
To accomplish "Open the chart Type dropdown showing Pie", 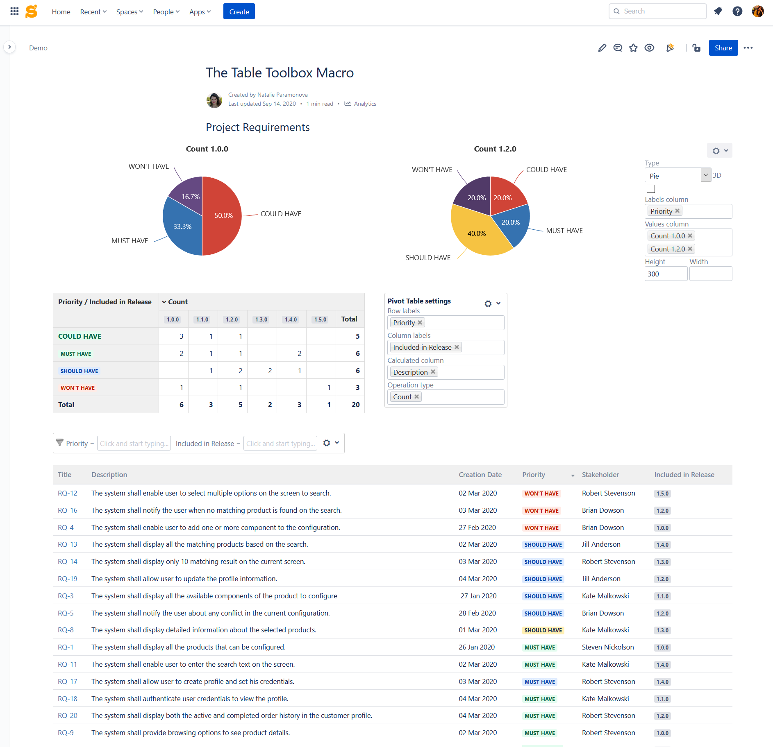I will point(705,175).
